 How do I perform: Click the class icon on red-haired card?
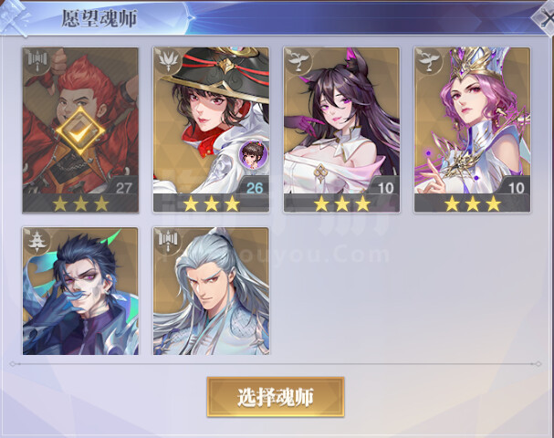[x=37, y=61]
